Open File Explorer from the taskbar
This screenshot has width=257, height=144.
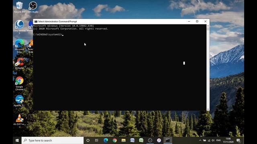coord(123,140)
